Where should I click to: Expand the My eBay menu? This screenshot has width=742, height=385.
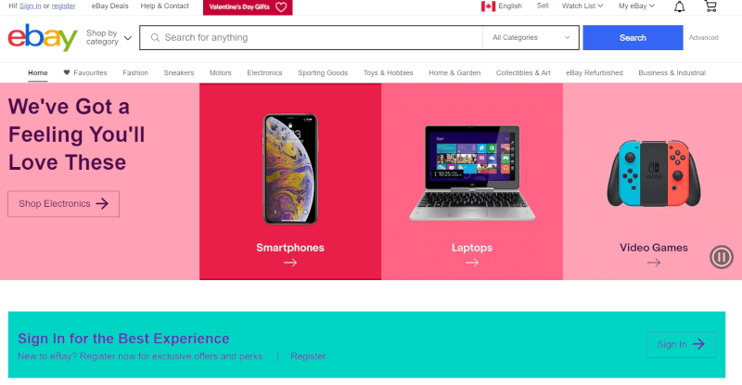point(636,6)
